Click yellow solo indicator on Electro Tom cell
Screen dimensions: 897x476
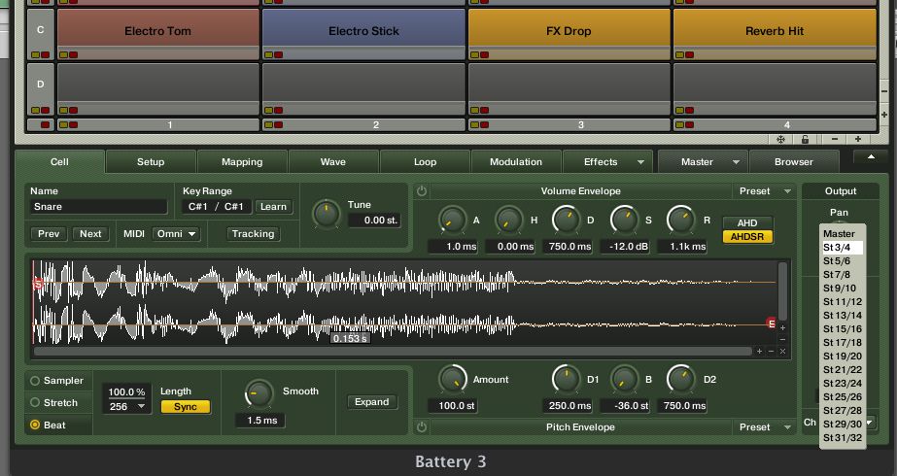(63, 55)
